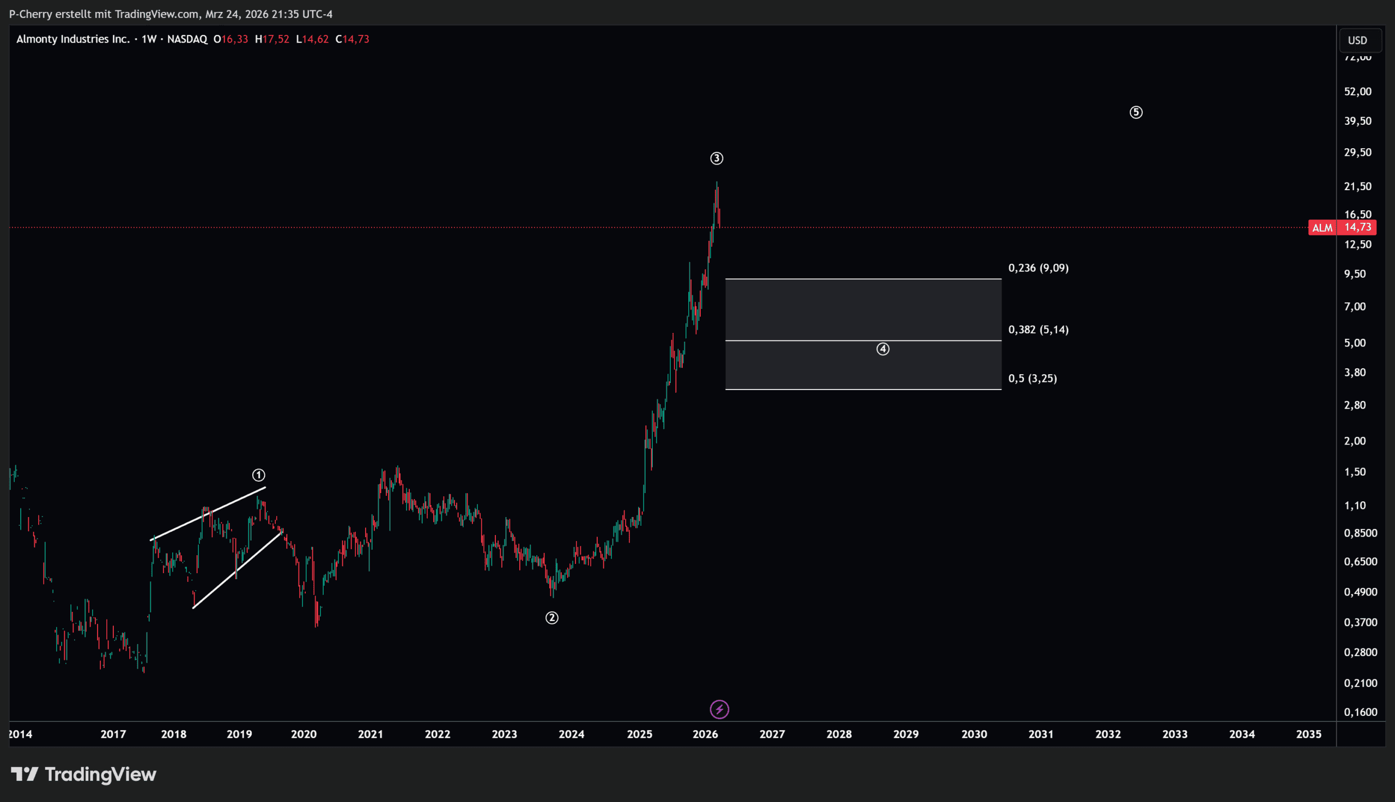Click the TradingView logo
This screenshot has width=1395, height=802.
point(84,774)
